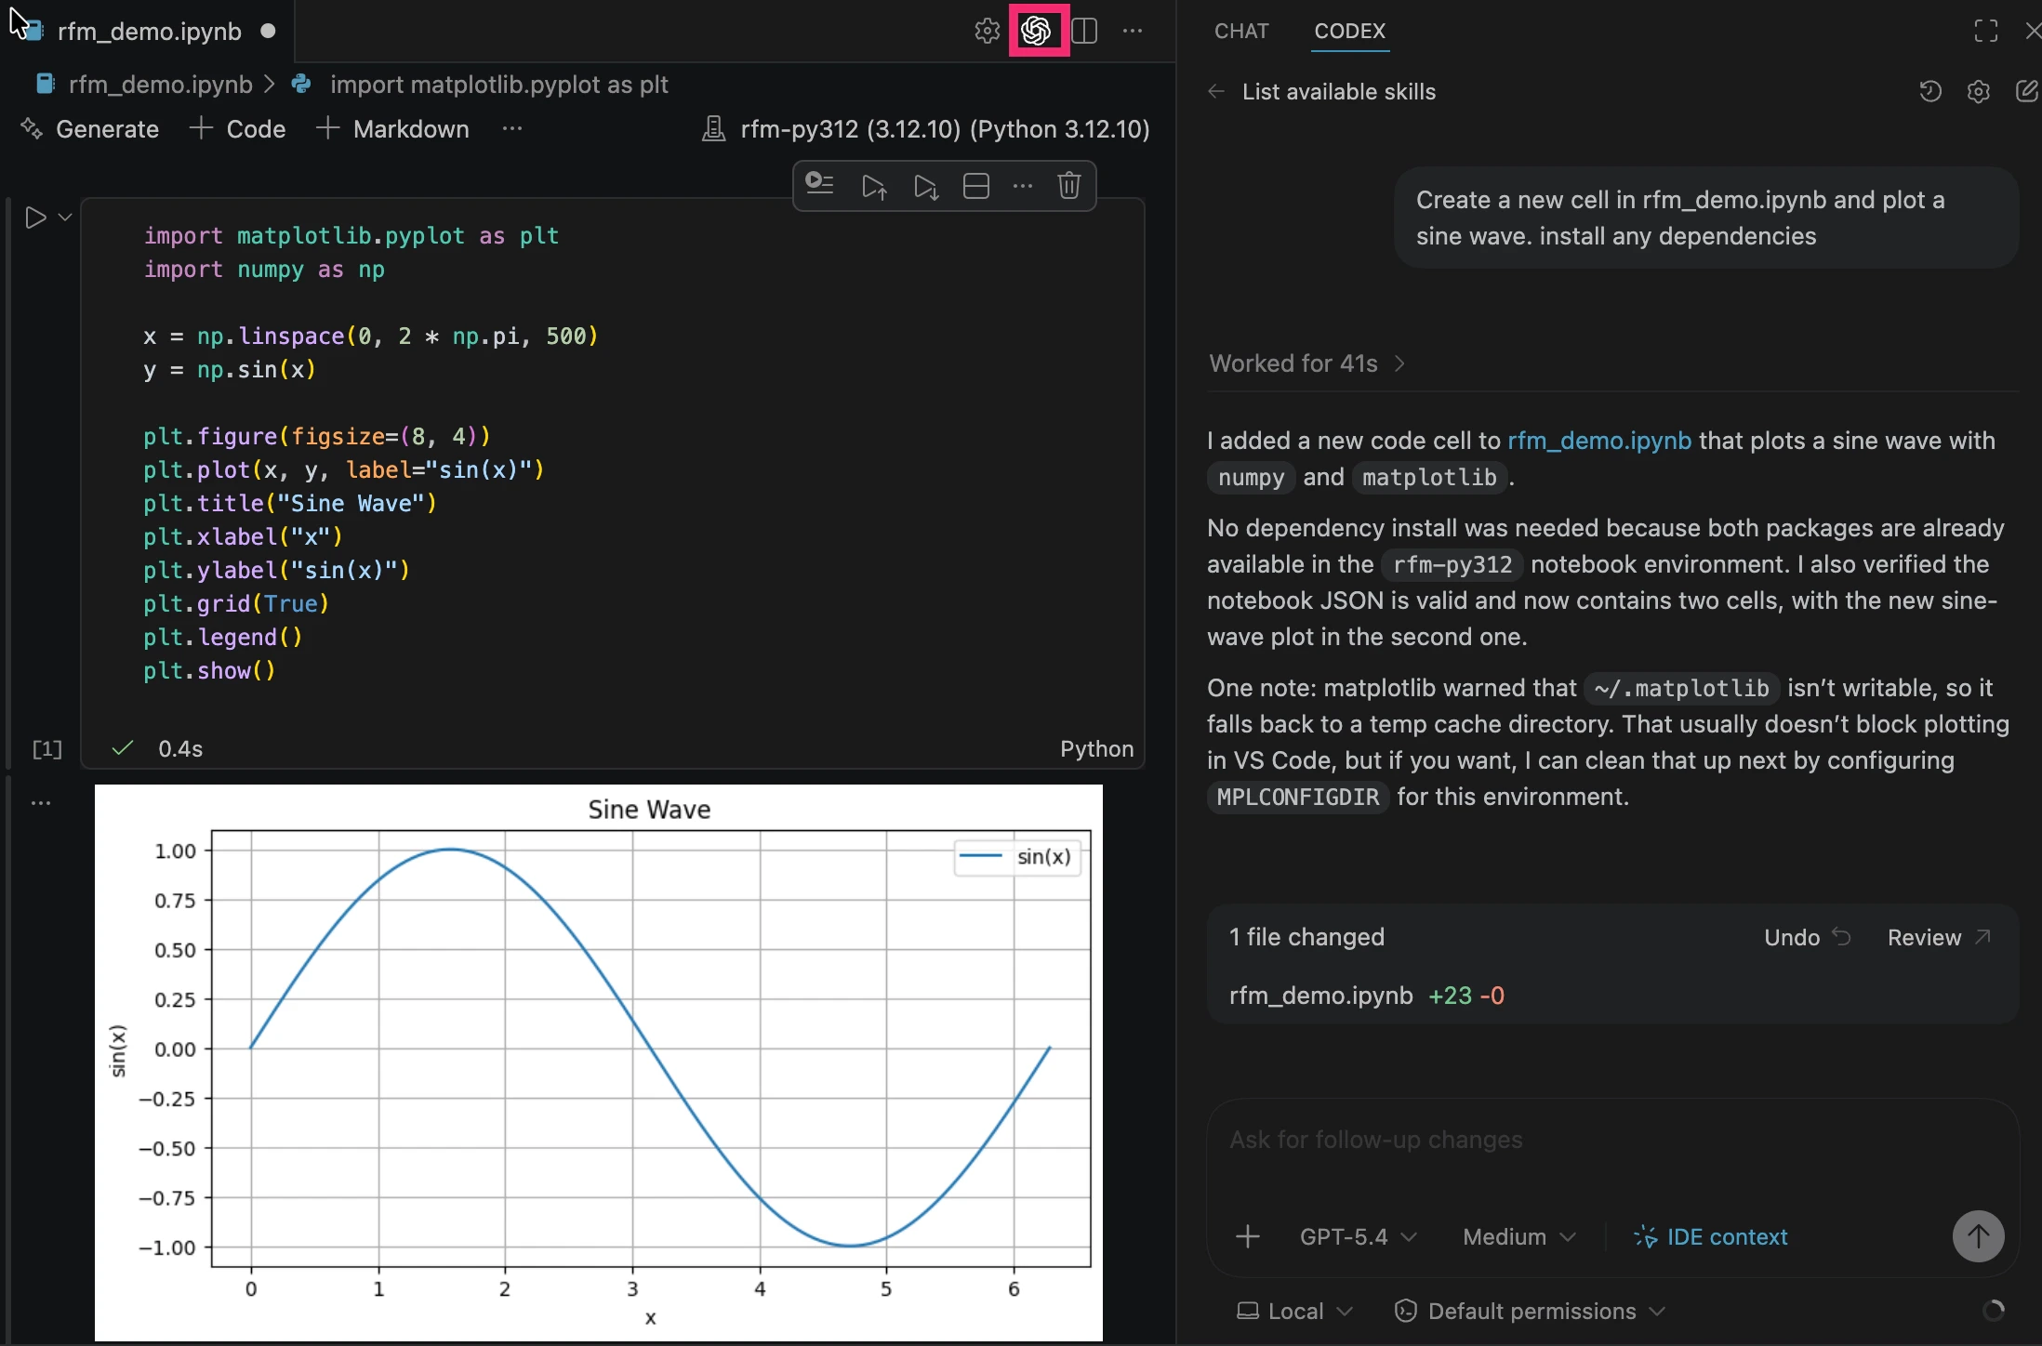Execute cell and below icon
The image size is (2042, 1346).
(925, 186)
